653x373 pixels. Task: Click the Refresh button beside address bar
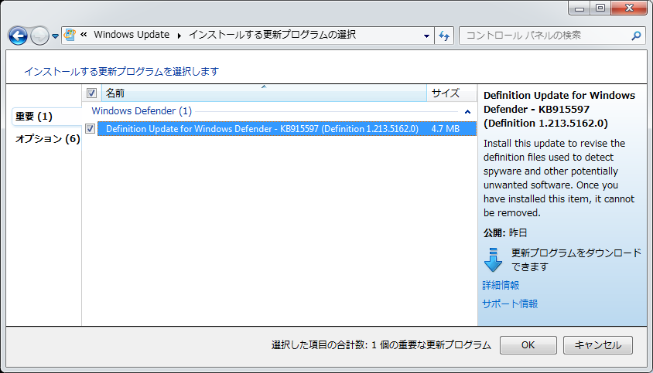tap(444, 36)
